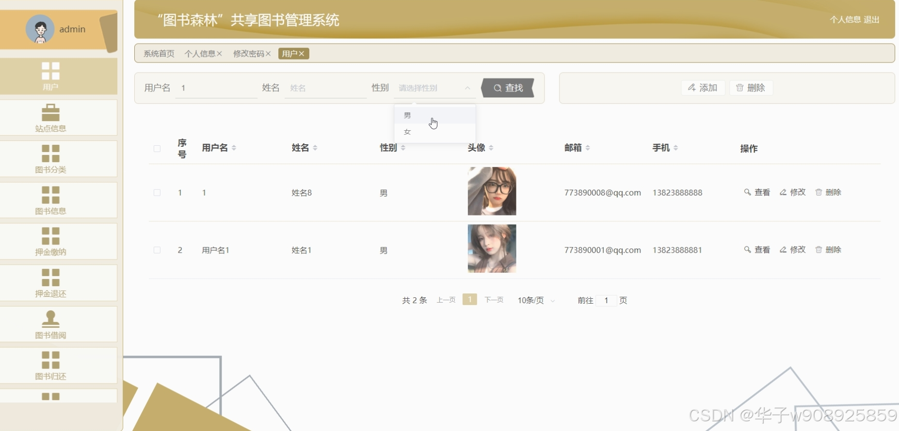899x431 pixels.
Task: Check the checkbox for row 1
Action: click(x=157, y=193)
